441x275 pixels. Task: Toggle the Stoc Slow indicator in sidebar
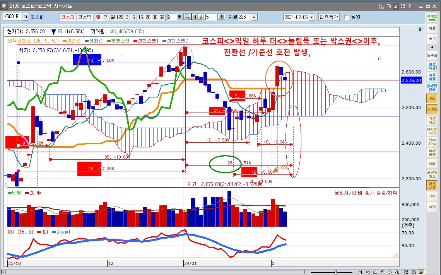[432, 142]
